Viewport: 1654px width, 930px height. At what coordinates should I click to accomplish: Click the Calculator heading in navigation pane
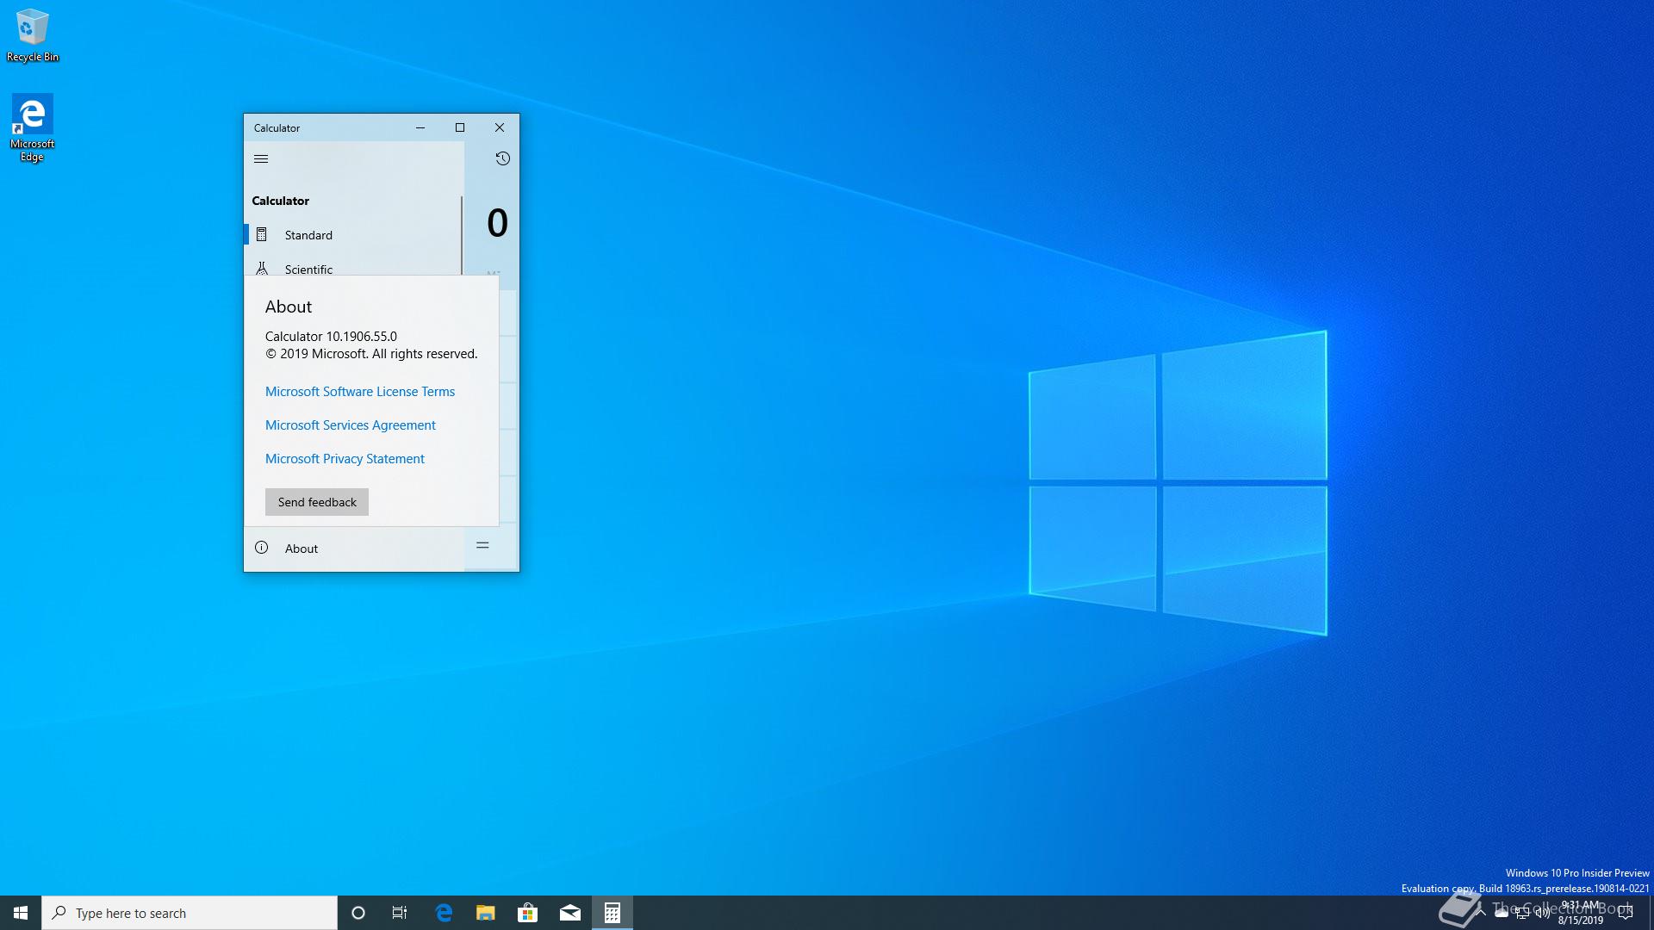(x=281, y=201)
